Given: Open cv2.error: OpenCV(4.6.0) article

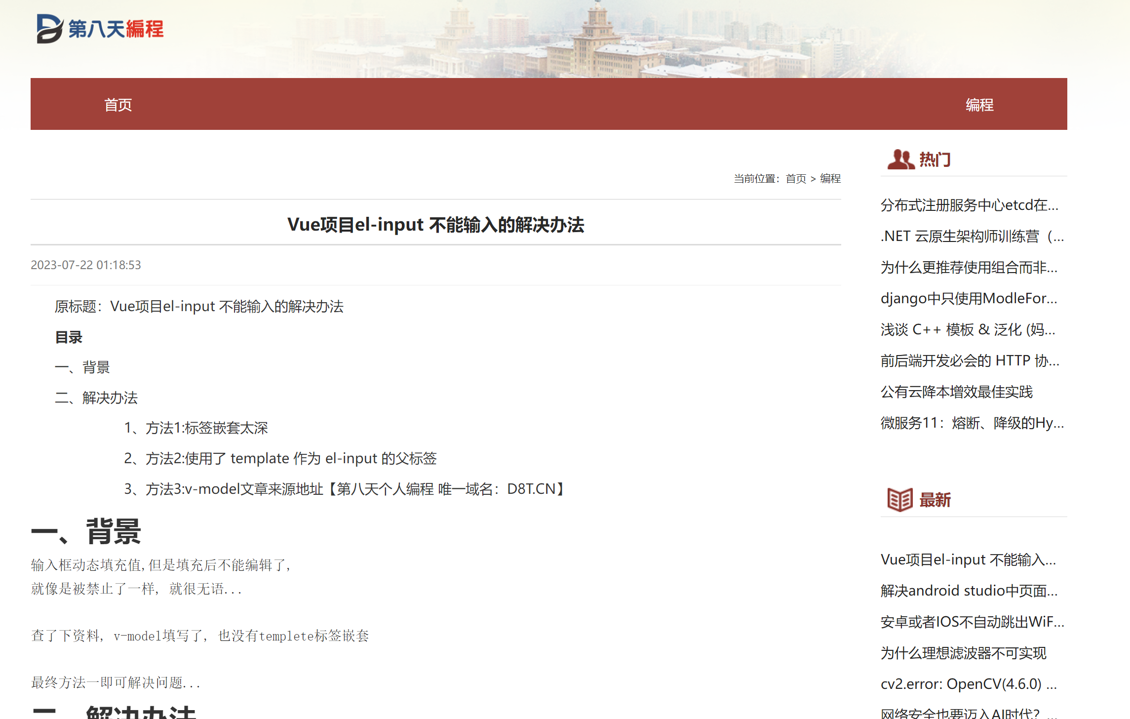Looking at the screenshot, I should 969,684.
